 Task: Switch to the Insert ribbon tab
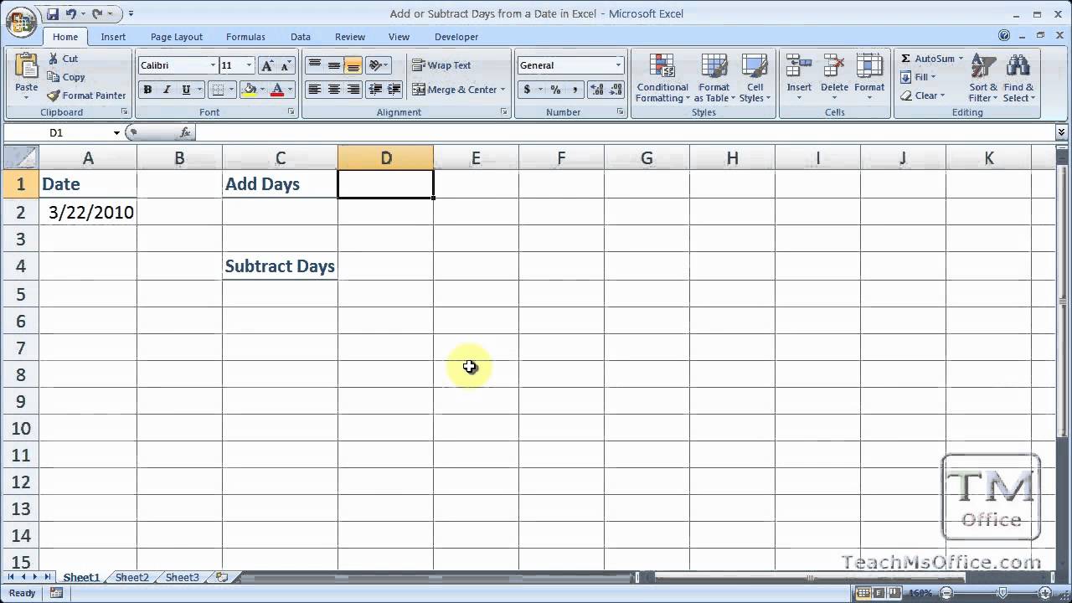tap(113, 37)
